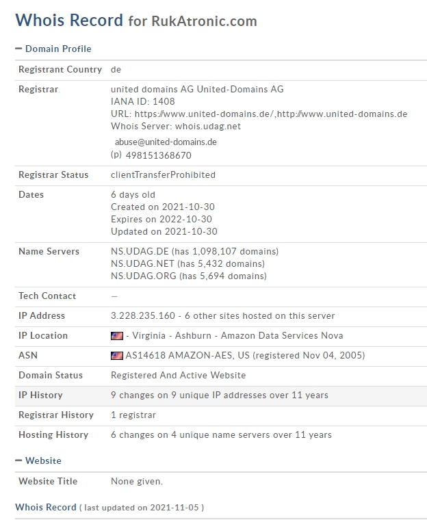
Task: Click IANA ID: 1408 text
Action: pos(142,101)
